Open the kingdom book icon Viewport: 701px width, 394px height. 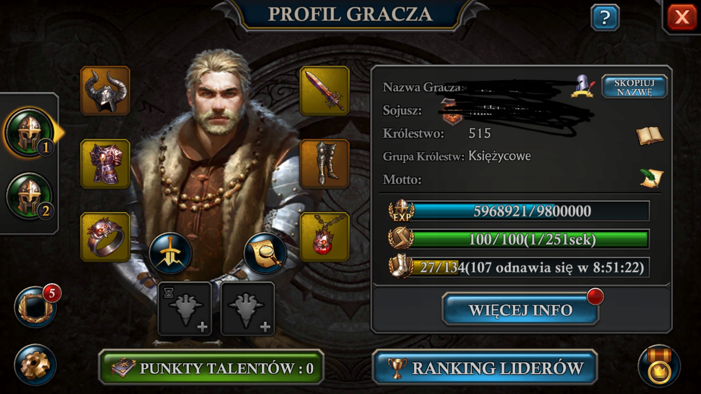[650, 136]
